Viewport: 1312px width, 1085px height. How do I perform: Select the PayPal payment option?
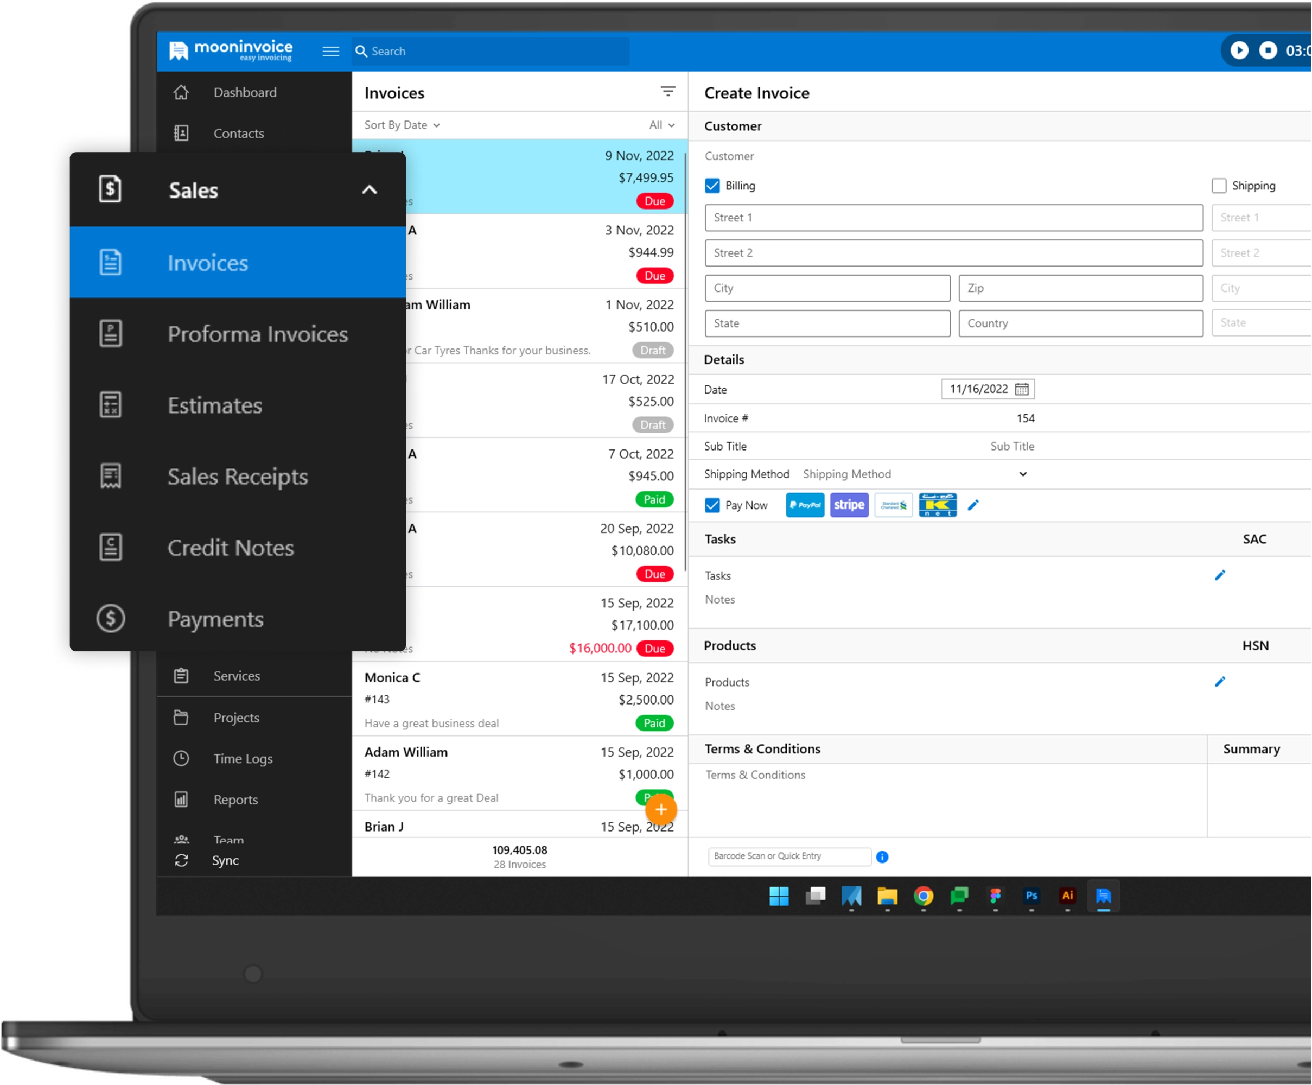pos(805,505)
